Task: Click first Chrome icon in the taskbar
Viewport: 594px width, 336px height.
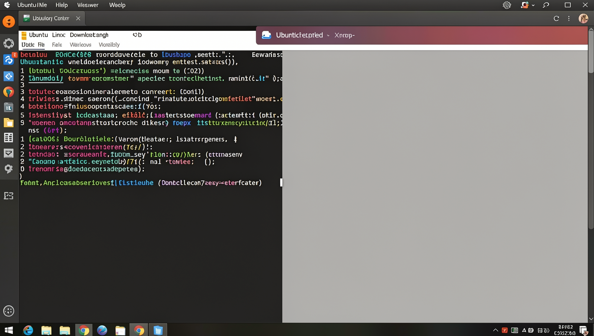Action: (x=84, y=330)
